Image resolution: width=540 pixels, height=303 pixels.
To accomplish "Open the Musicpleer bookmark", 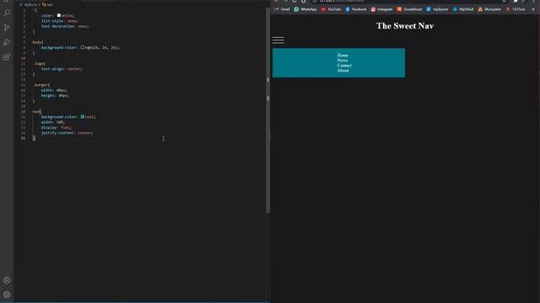I will pos(489,9).
